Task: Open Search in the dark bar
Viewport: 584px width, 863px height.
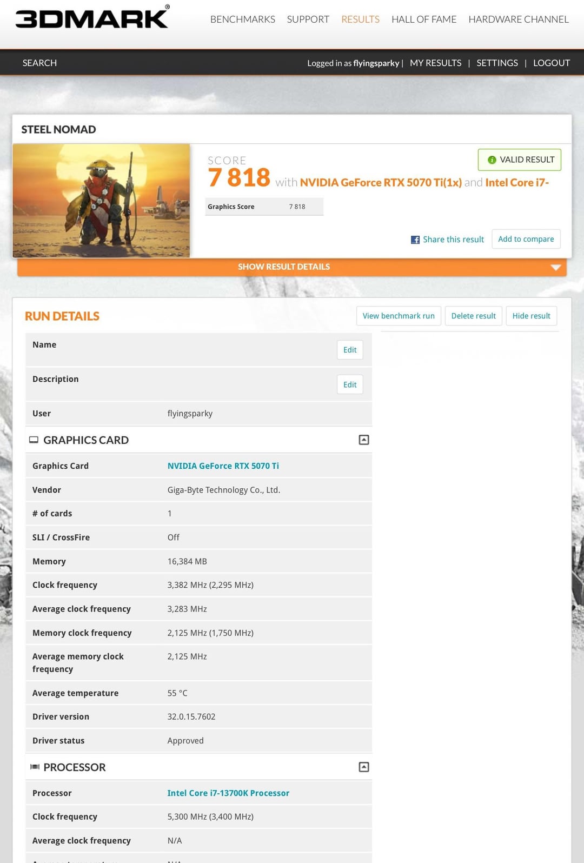Action: tap(39, 63)
